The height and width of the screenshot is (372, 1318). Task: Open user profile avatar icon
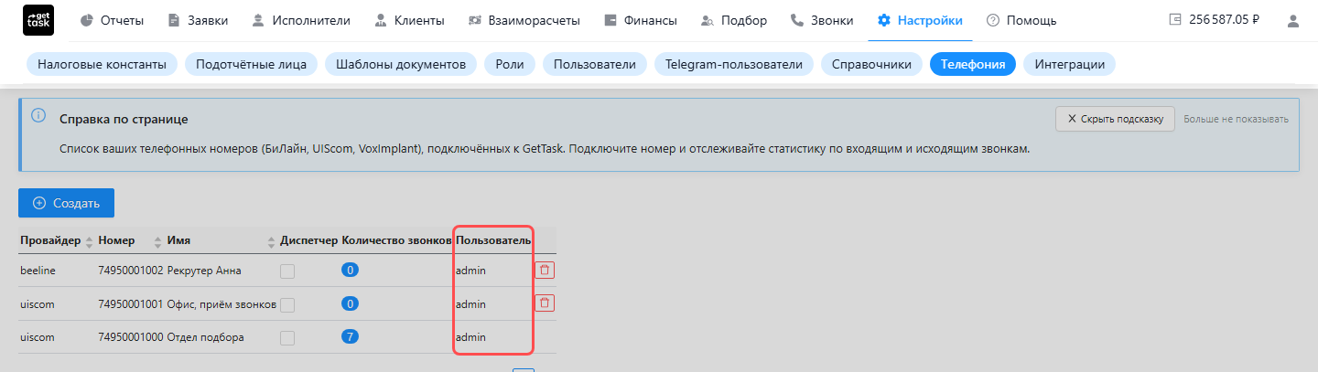pyautogui.click(x=1292, y=20)
